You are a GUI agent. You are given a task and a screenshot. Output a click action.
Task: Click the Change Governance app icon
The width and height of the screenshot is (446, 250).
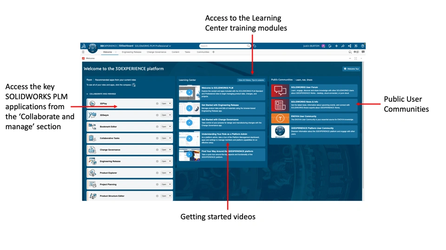point(92,150)
